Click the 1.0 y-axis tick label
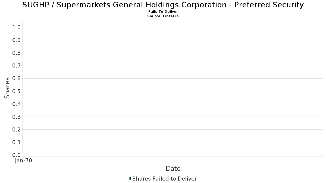 pos(17,27)
